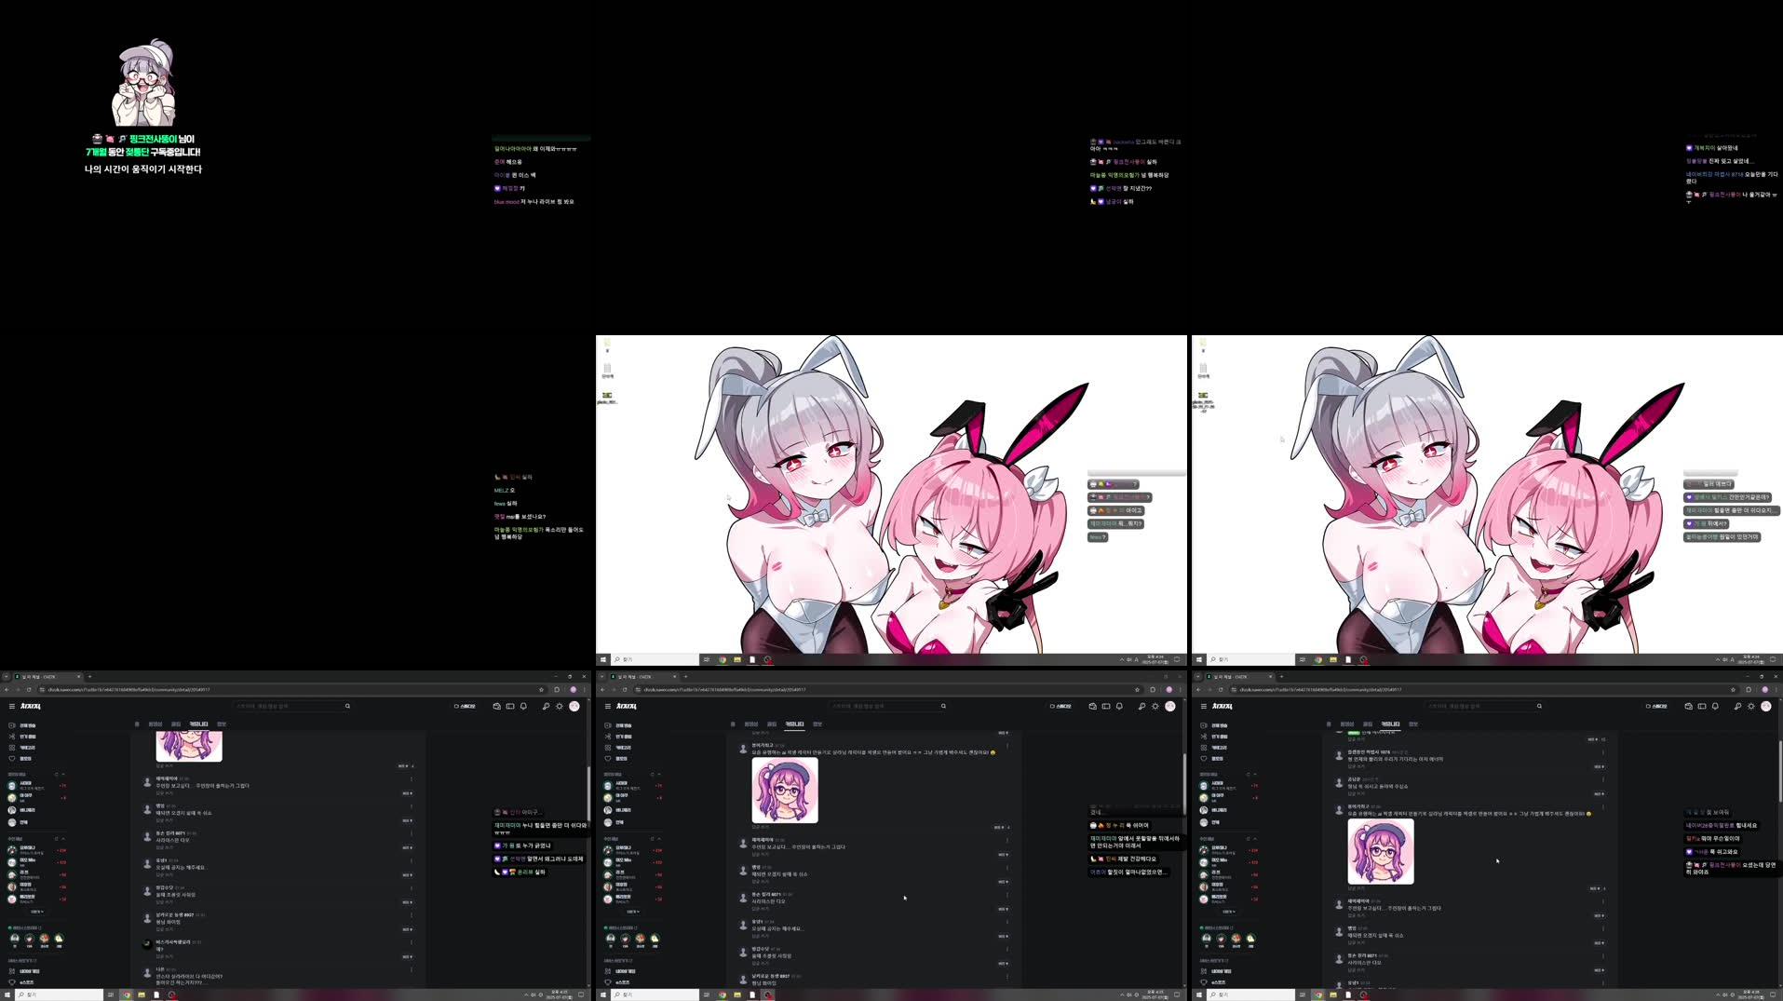
Task: Open the anime avatar image in bottom-right browser
Action: pos(1381,852)
